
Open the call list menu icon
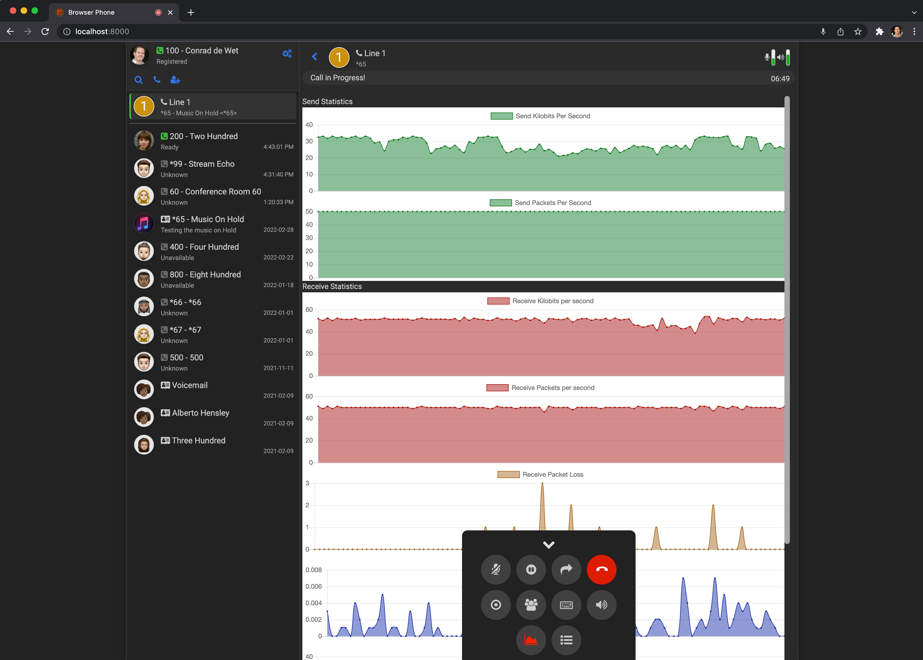pos(566,640)
